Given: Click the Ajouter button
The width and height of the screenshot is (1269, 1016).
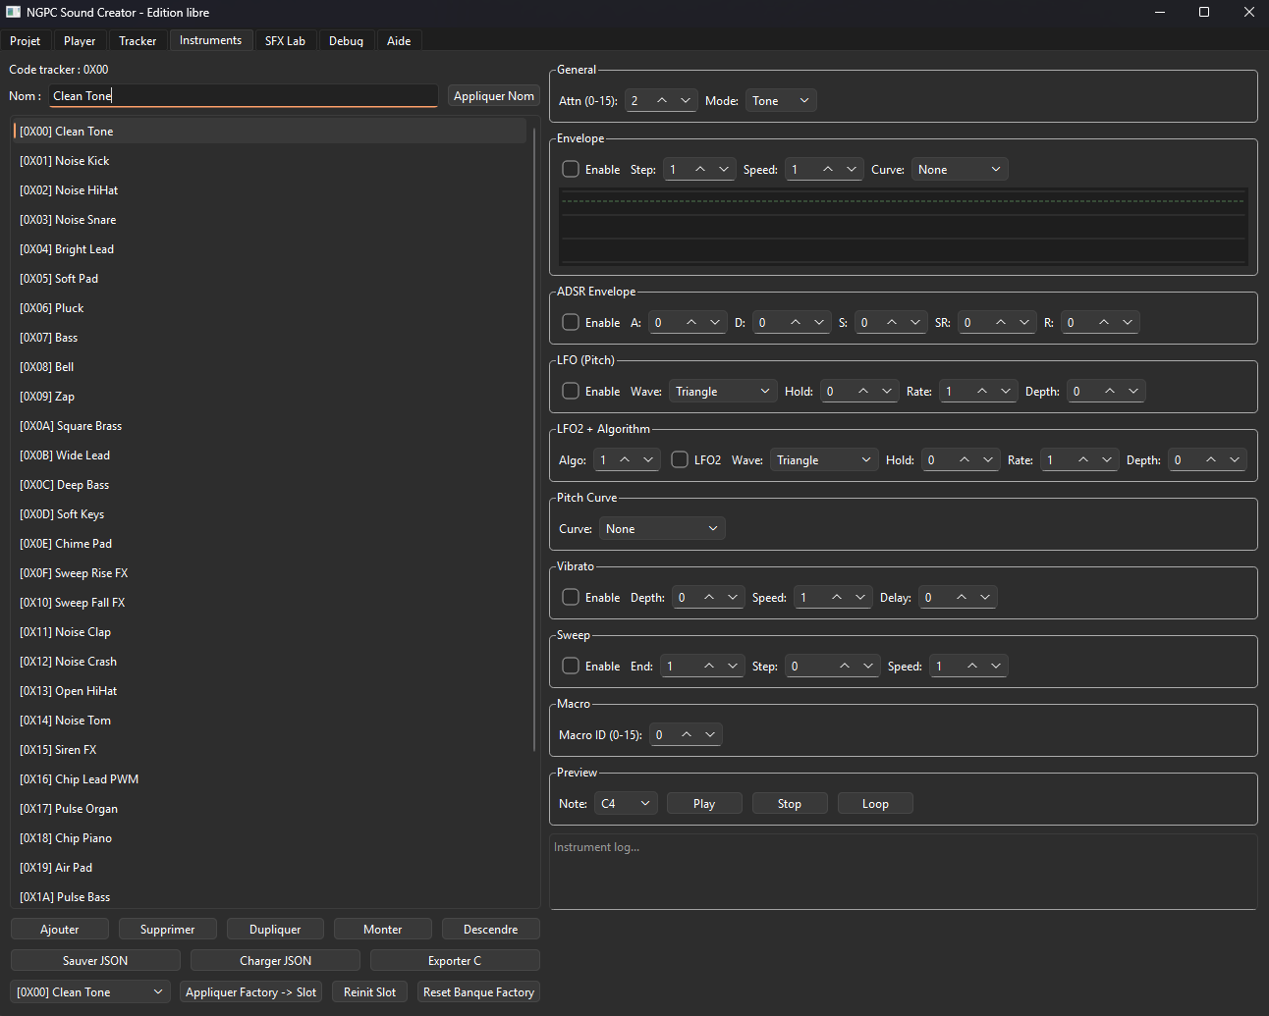Looking at the screenshot, I should tap(60, 930).
